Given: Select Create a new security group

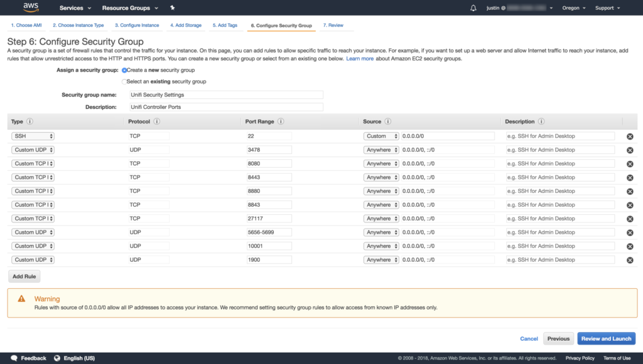Looking at the screenshot, I should pos(124,70).
